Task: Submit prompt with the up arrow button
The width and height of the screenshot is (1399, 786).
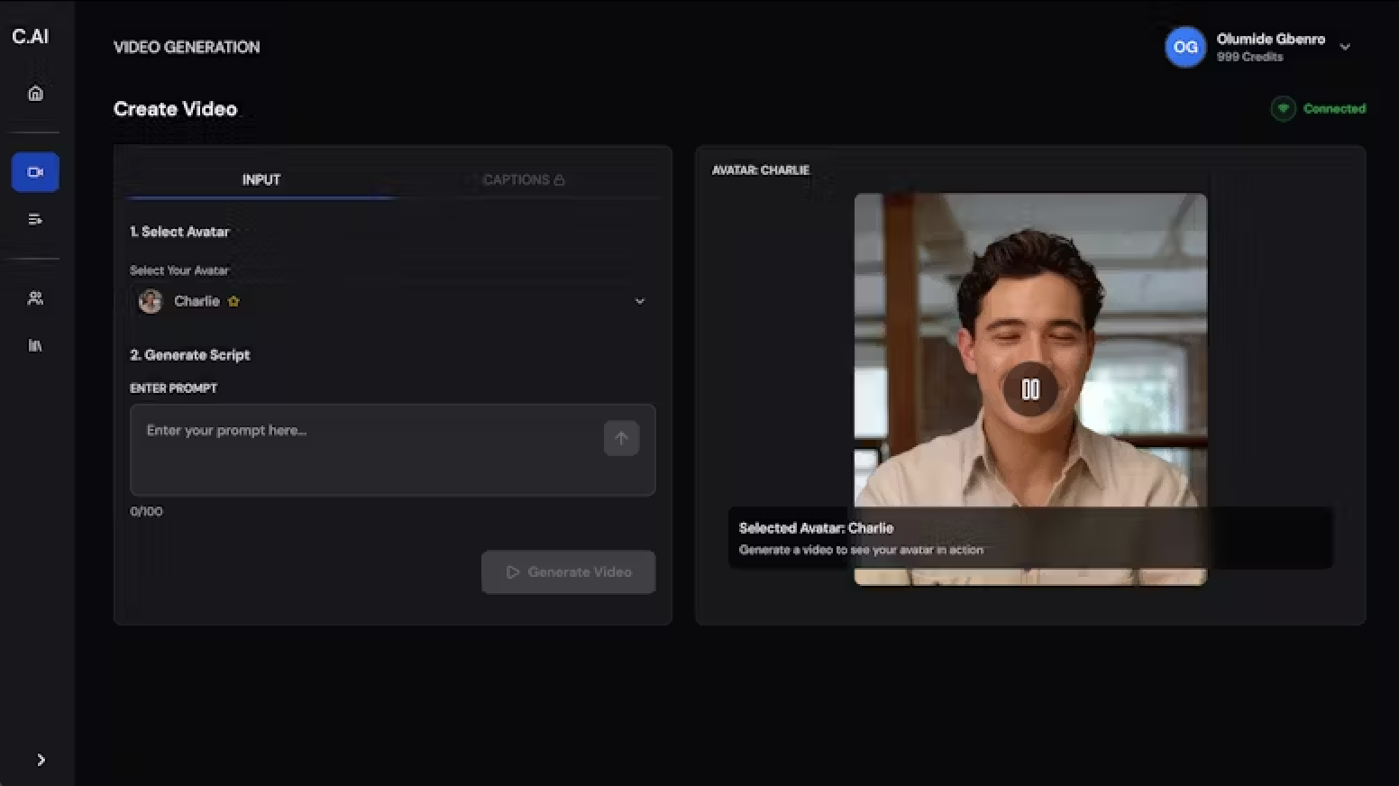Action: (621, 438)
